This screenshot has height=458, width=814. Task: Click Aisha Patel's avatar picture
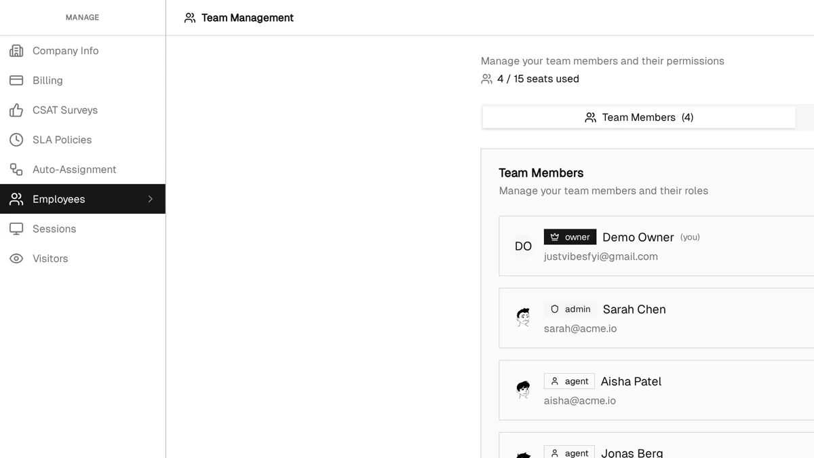(523, 390)
